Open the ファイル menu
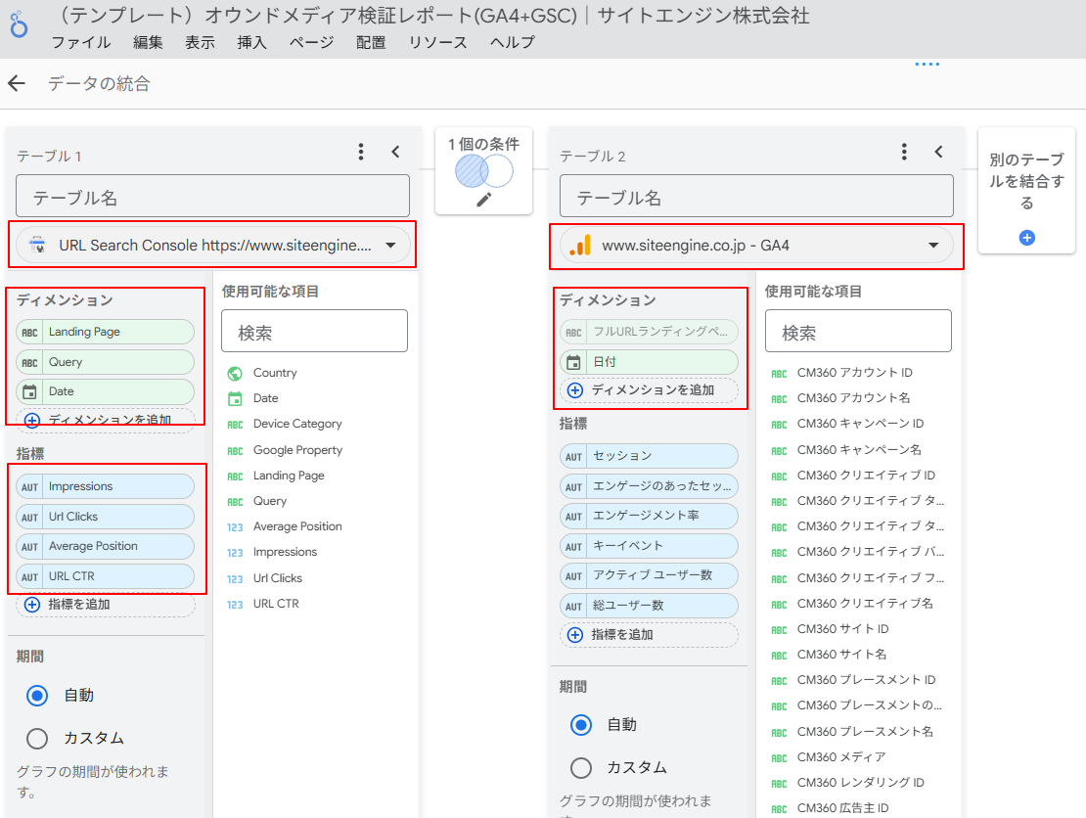 (x=81, y=42)
